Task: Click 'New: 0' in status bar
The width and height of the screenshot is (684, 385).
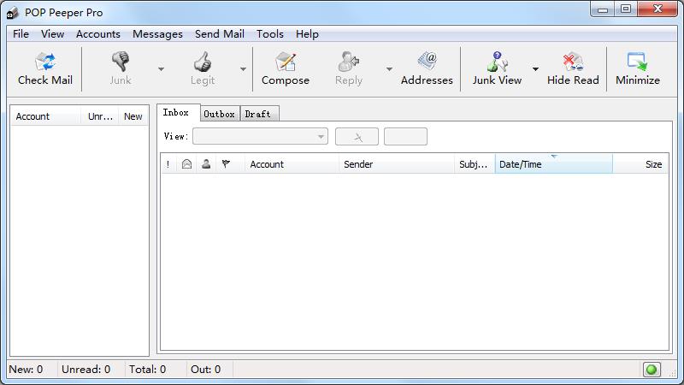Action: coord(27,370)
